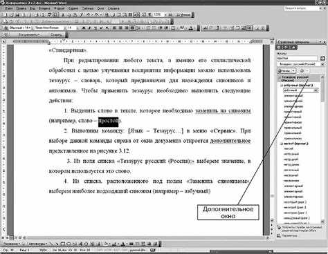328x254 pixels.
Task: Click the Paste toolbar icon
Action: (x=75, y=14)
